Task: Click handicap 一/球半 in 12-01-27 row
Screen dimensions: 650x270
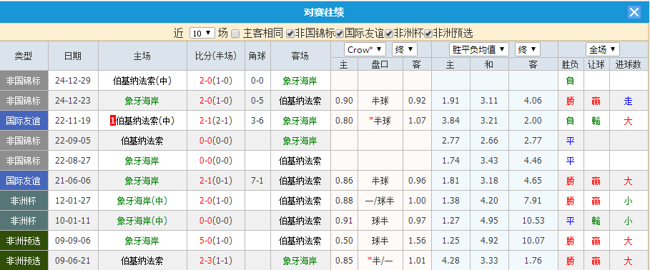Action: [380, 201]
